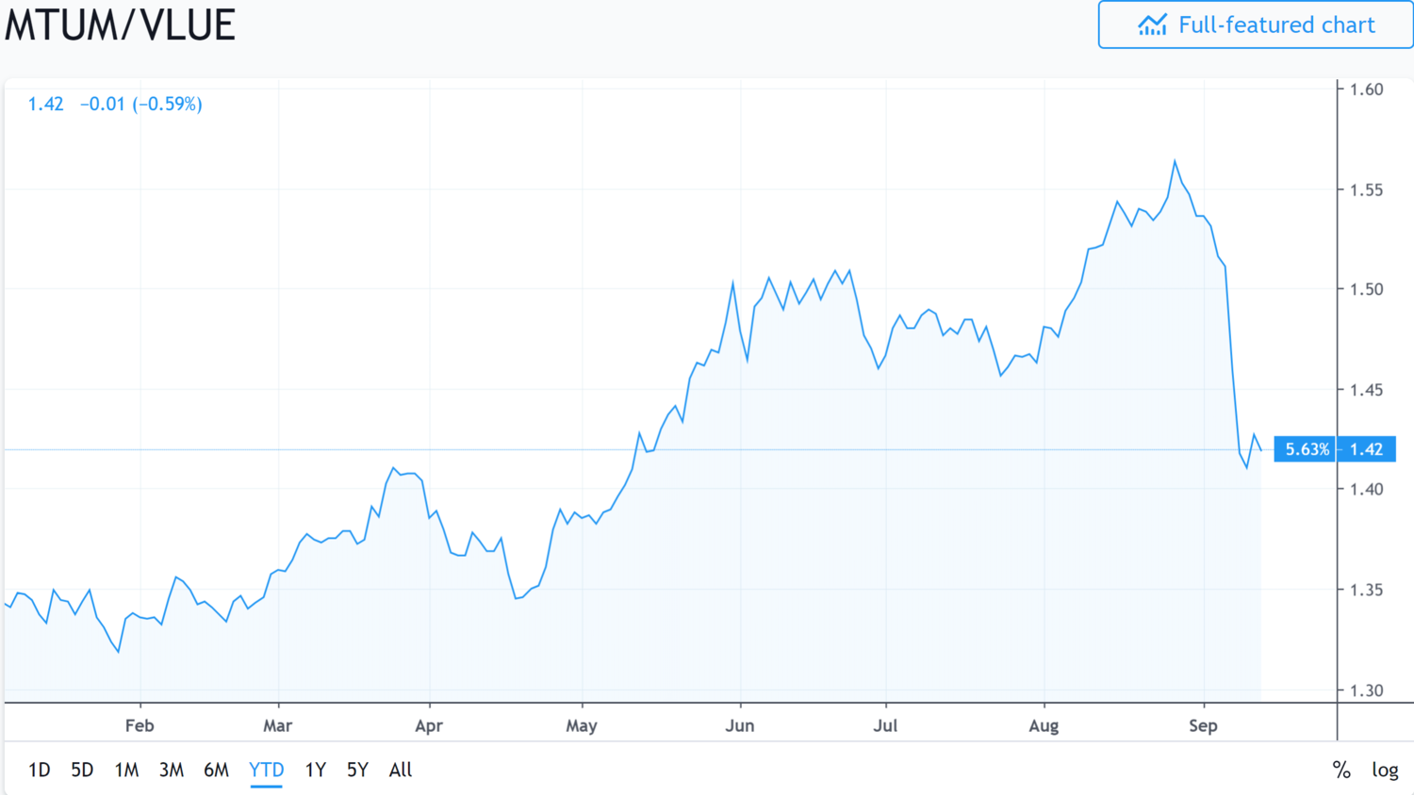Click the MTUM/VLUE title
This screenshot has height=795, width=1414.
(x=120, y=24)
